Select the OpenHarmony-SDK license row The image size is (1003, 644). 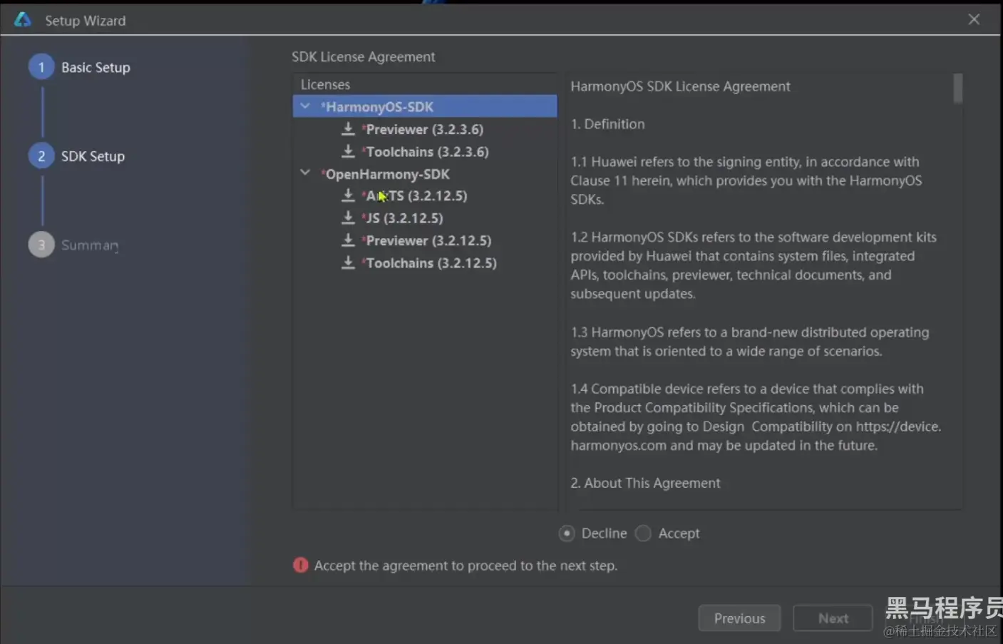click(x=425, y=174)
